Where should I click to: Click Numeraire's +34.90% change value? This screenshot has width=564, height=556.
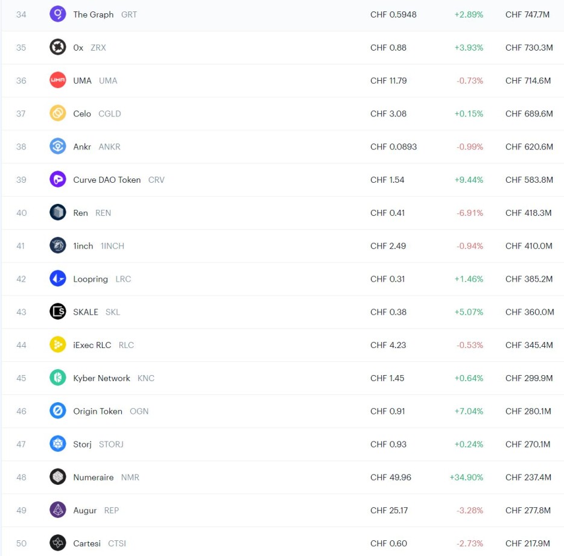(x=466, y=477)
